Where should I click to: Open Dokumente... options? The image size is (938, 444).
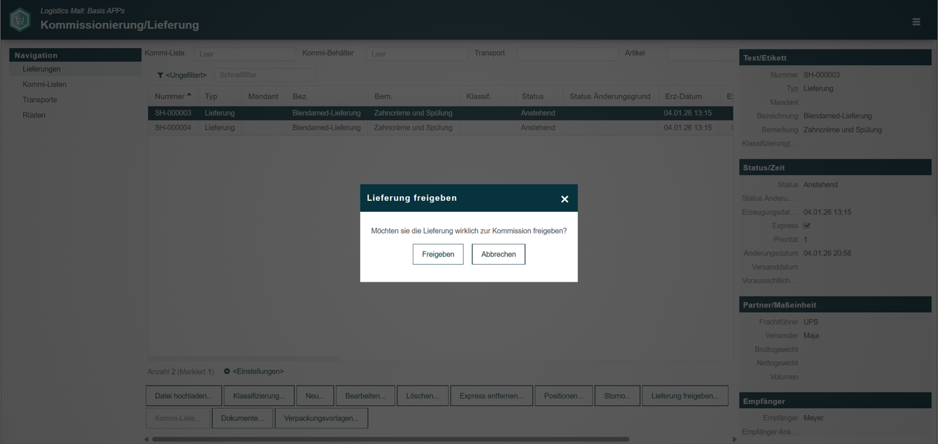coord(243,418)
